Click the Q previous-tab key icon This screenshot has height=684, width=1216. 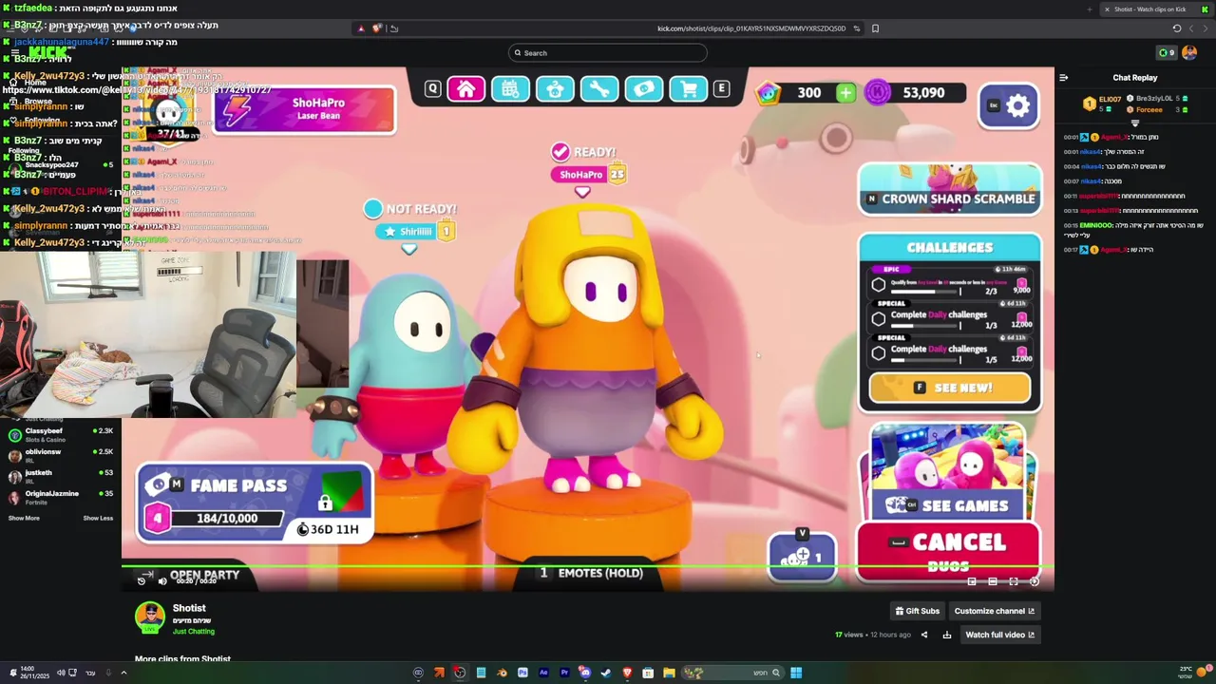click(432, 88)
